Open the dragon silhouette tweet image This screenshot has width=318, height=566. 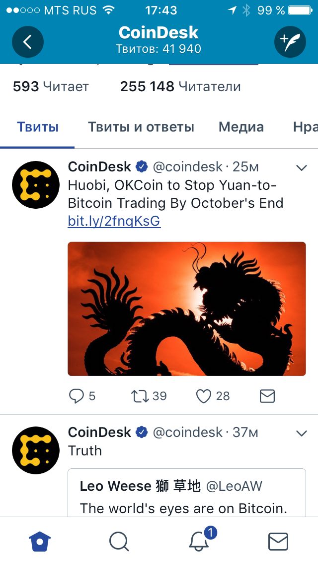click(186, 308)
